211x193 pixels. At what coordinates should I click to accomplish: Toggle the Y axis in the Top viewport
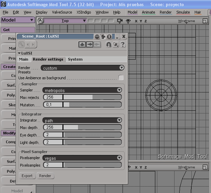141,21
